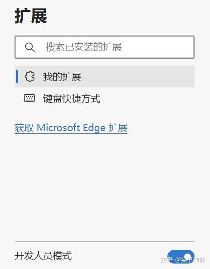Disable the 开发人员模式 toggle switch
The width and height of the screenshot is (210, 269).
coord(181,256)
